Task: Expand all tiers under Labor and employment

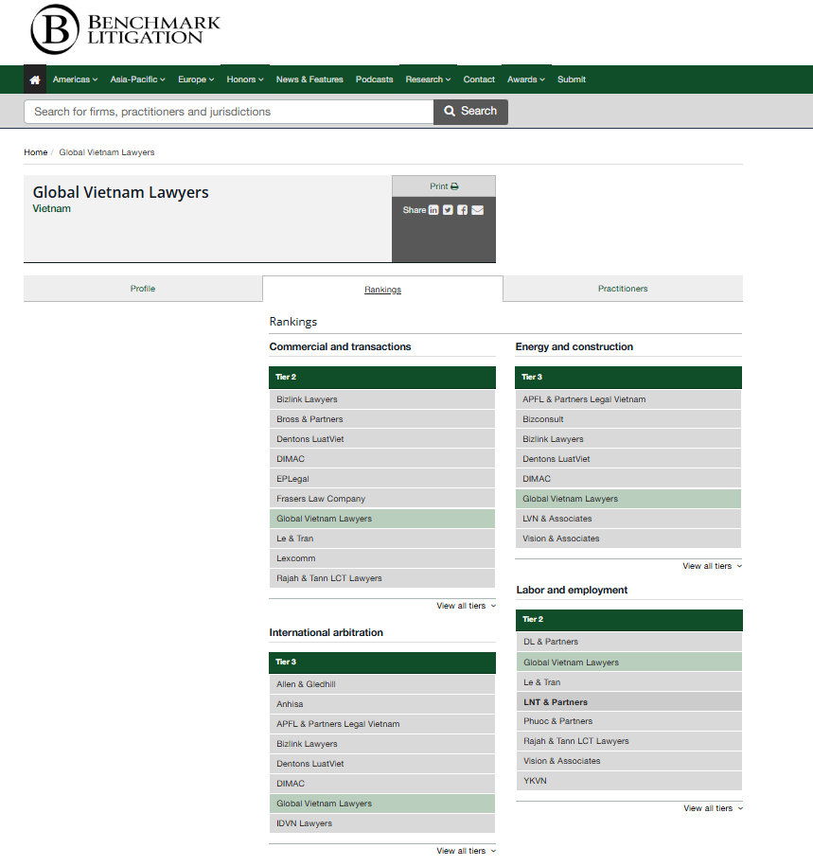Action: (713, 808)
